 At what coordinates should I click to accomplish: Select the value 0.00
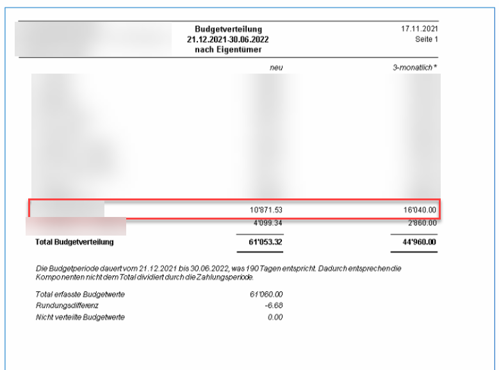point(275,317)
